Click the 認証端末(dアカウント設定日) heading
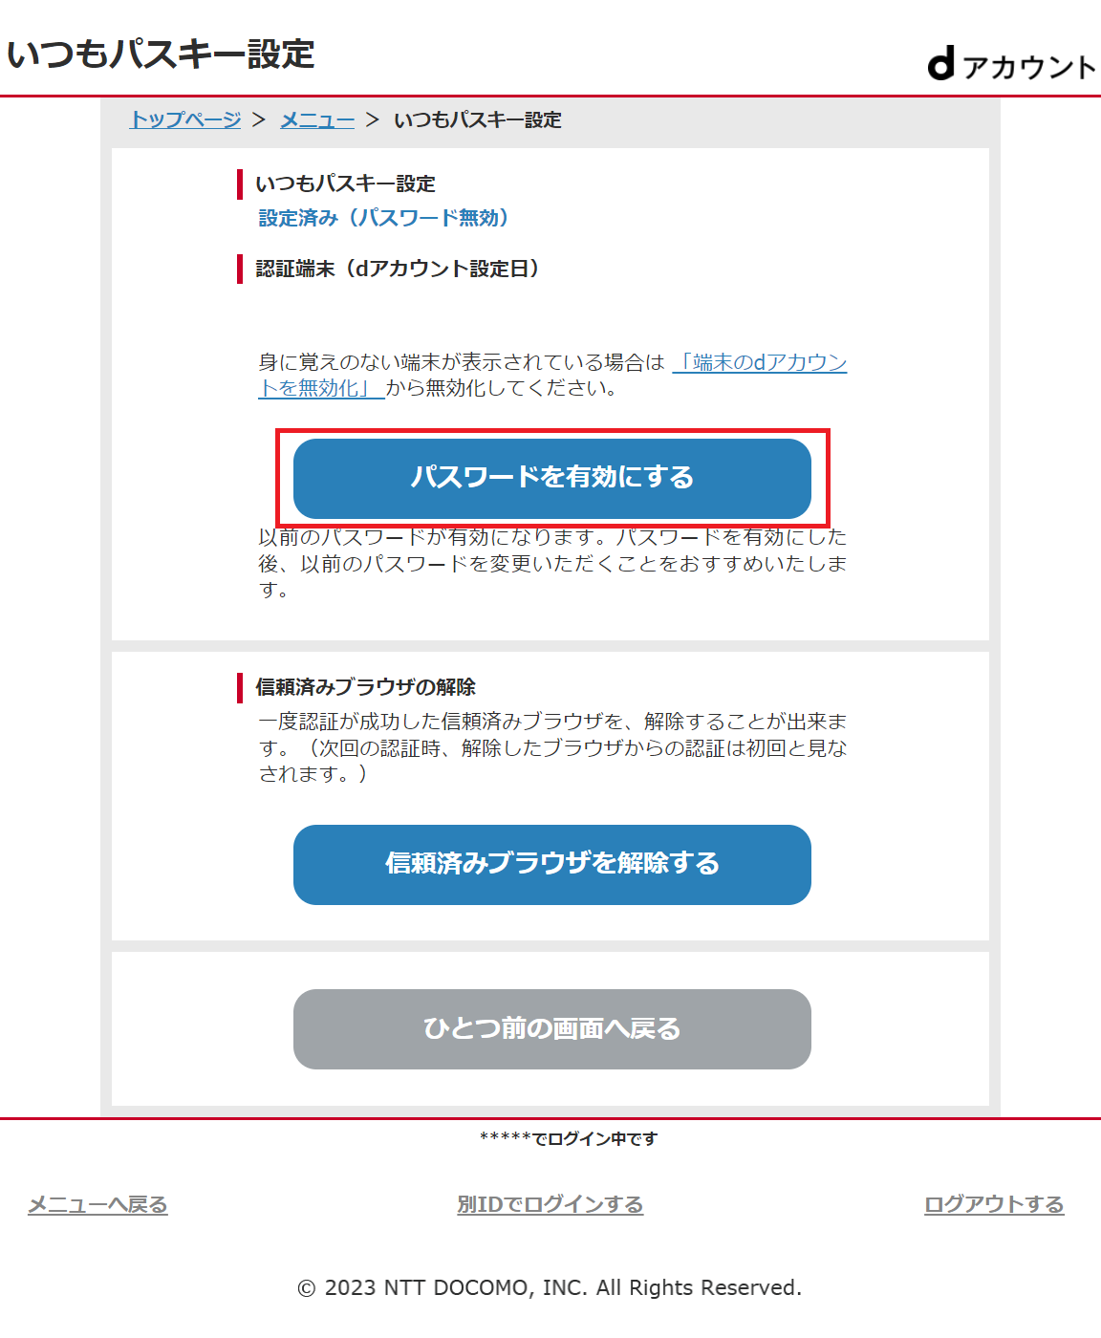 point(398,269)
